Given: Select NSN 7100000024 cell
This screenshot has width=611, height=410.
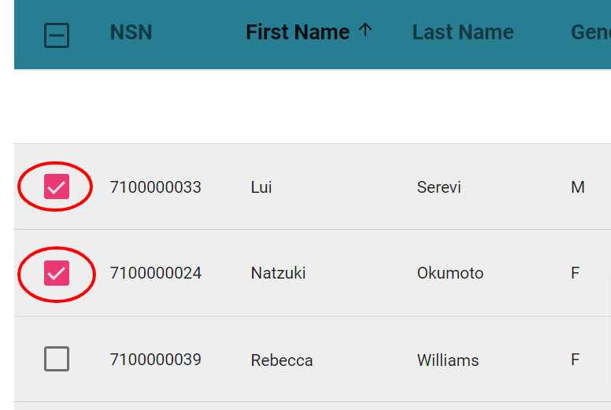Looking at the screenshot, I should tap(155, 273).
